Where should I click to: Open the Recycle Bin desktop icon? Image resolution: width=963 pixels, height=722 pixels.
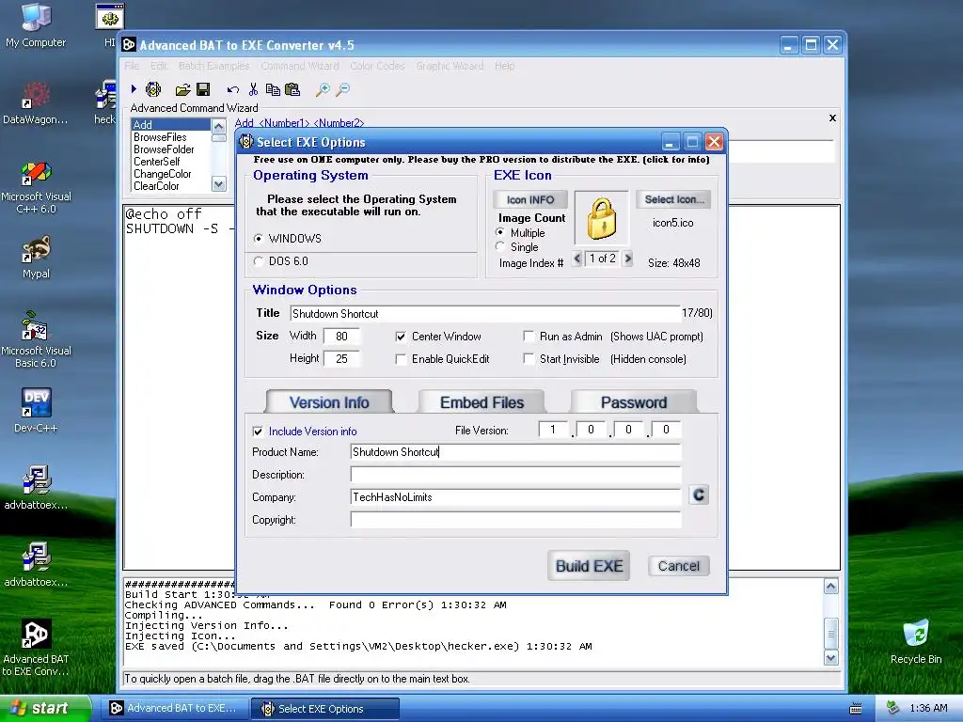[x=916, y=641]
